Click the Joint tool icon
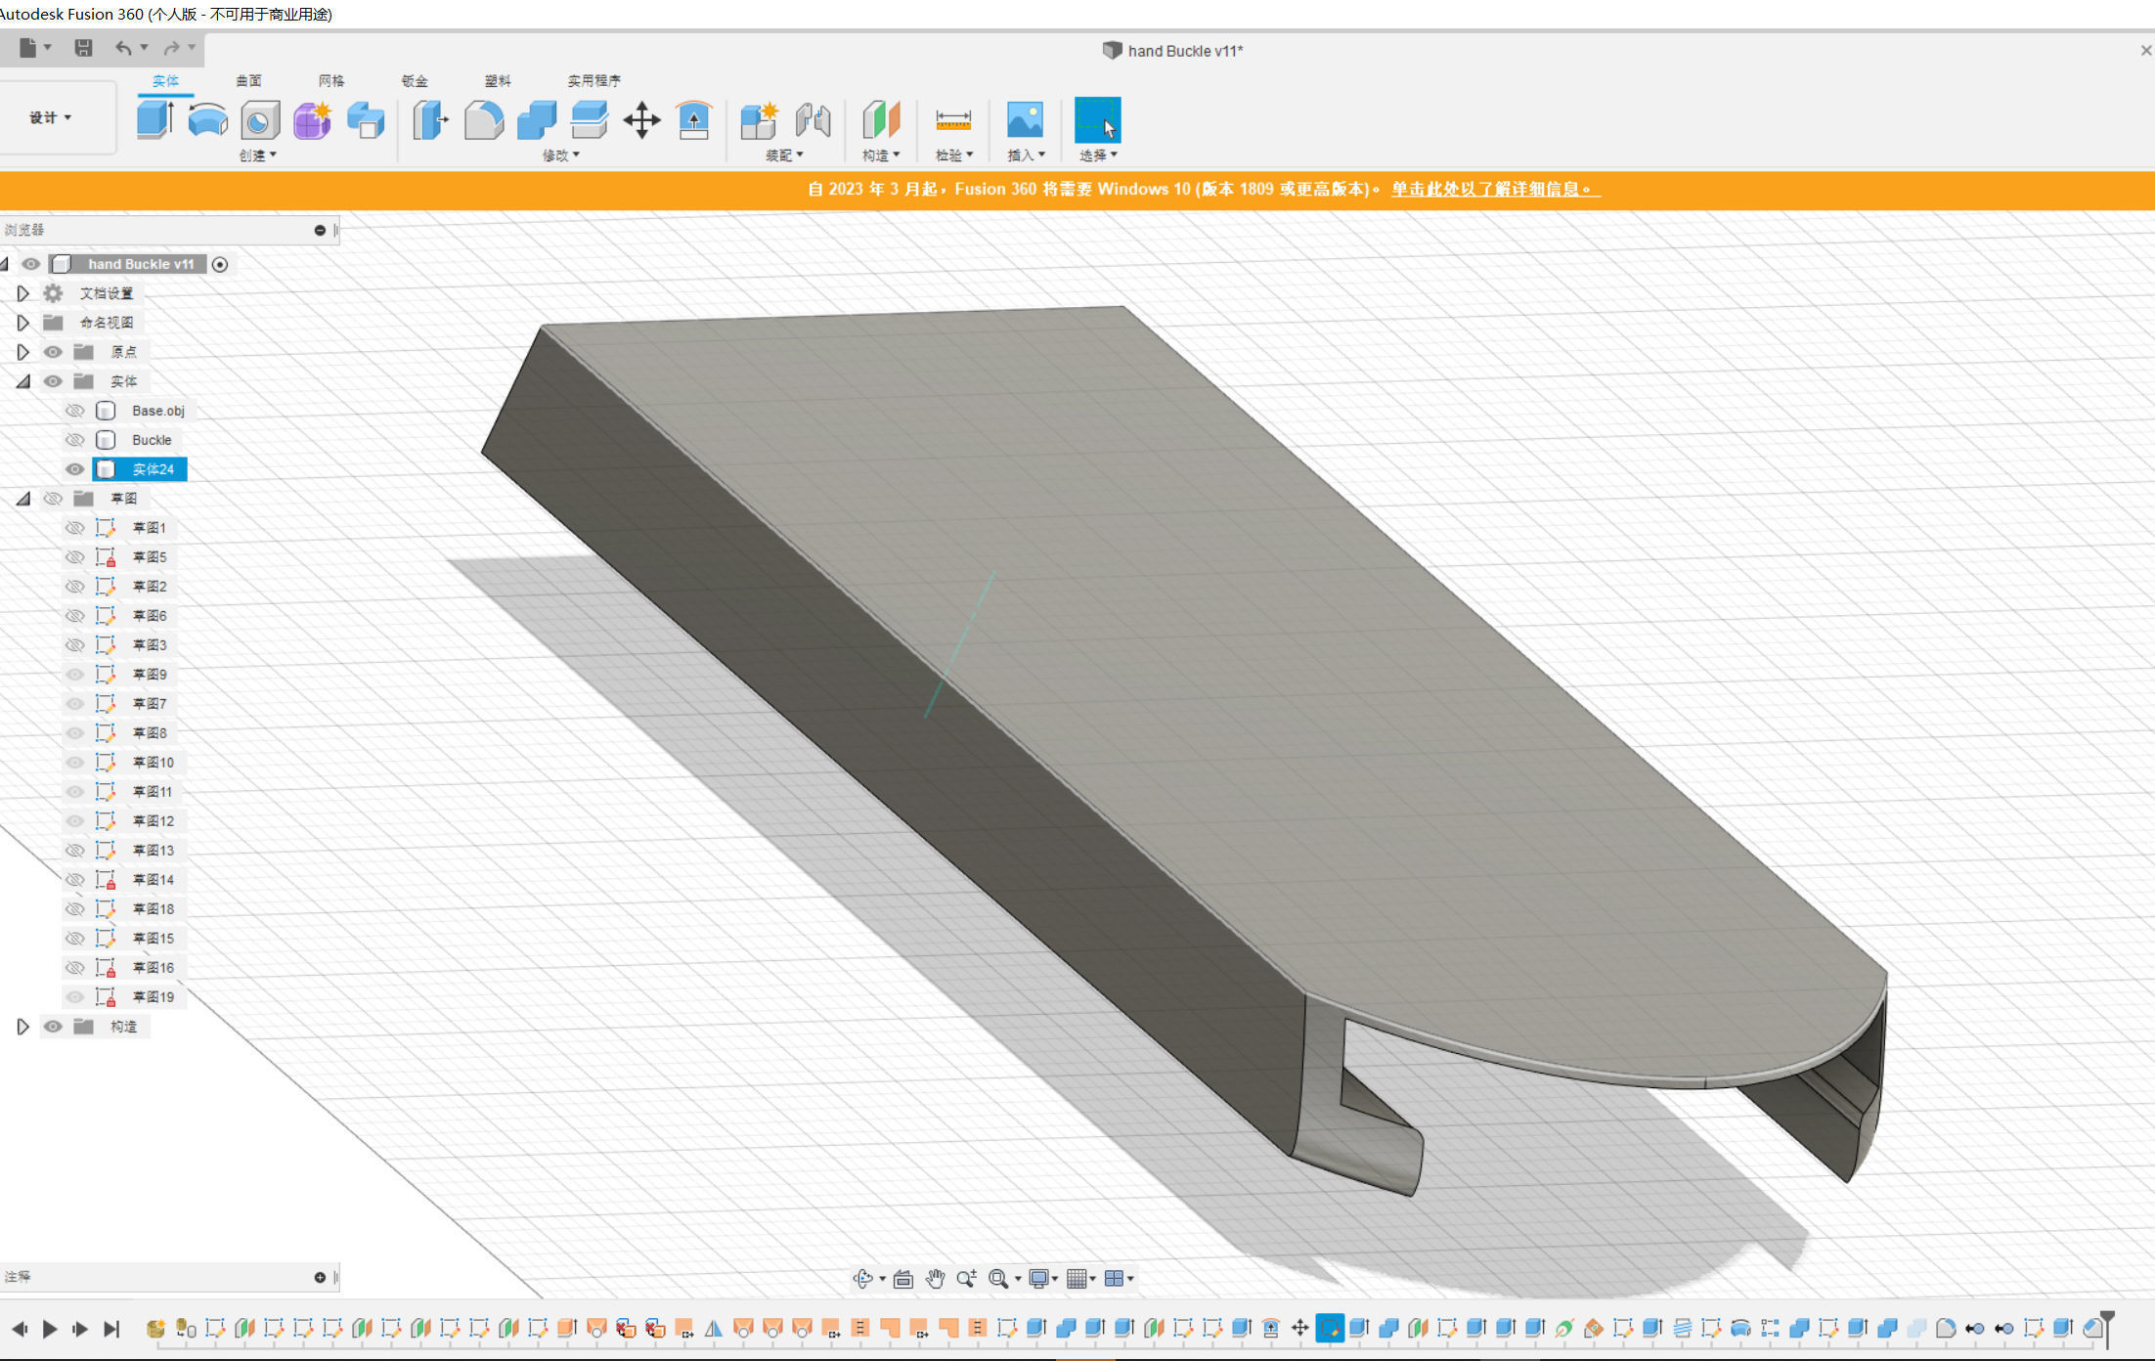Viewport: 2155px width, 1361px height. click(x=813, y=121)
